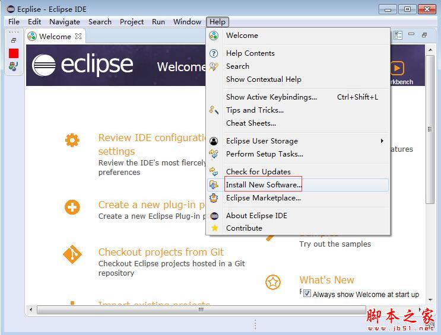Select Tips and Tricks... menu entry
The height and width of the screenshot is (335, 441).
point(298,110)
